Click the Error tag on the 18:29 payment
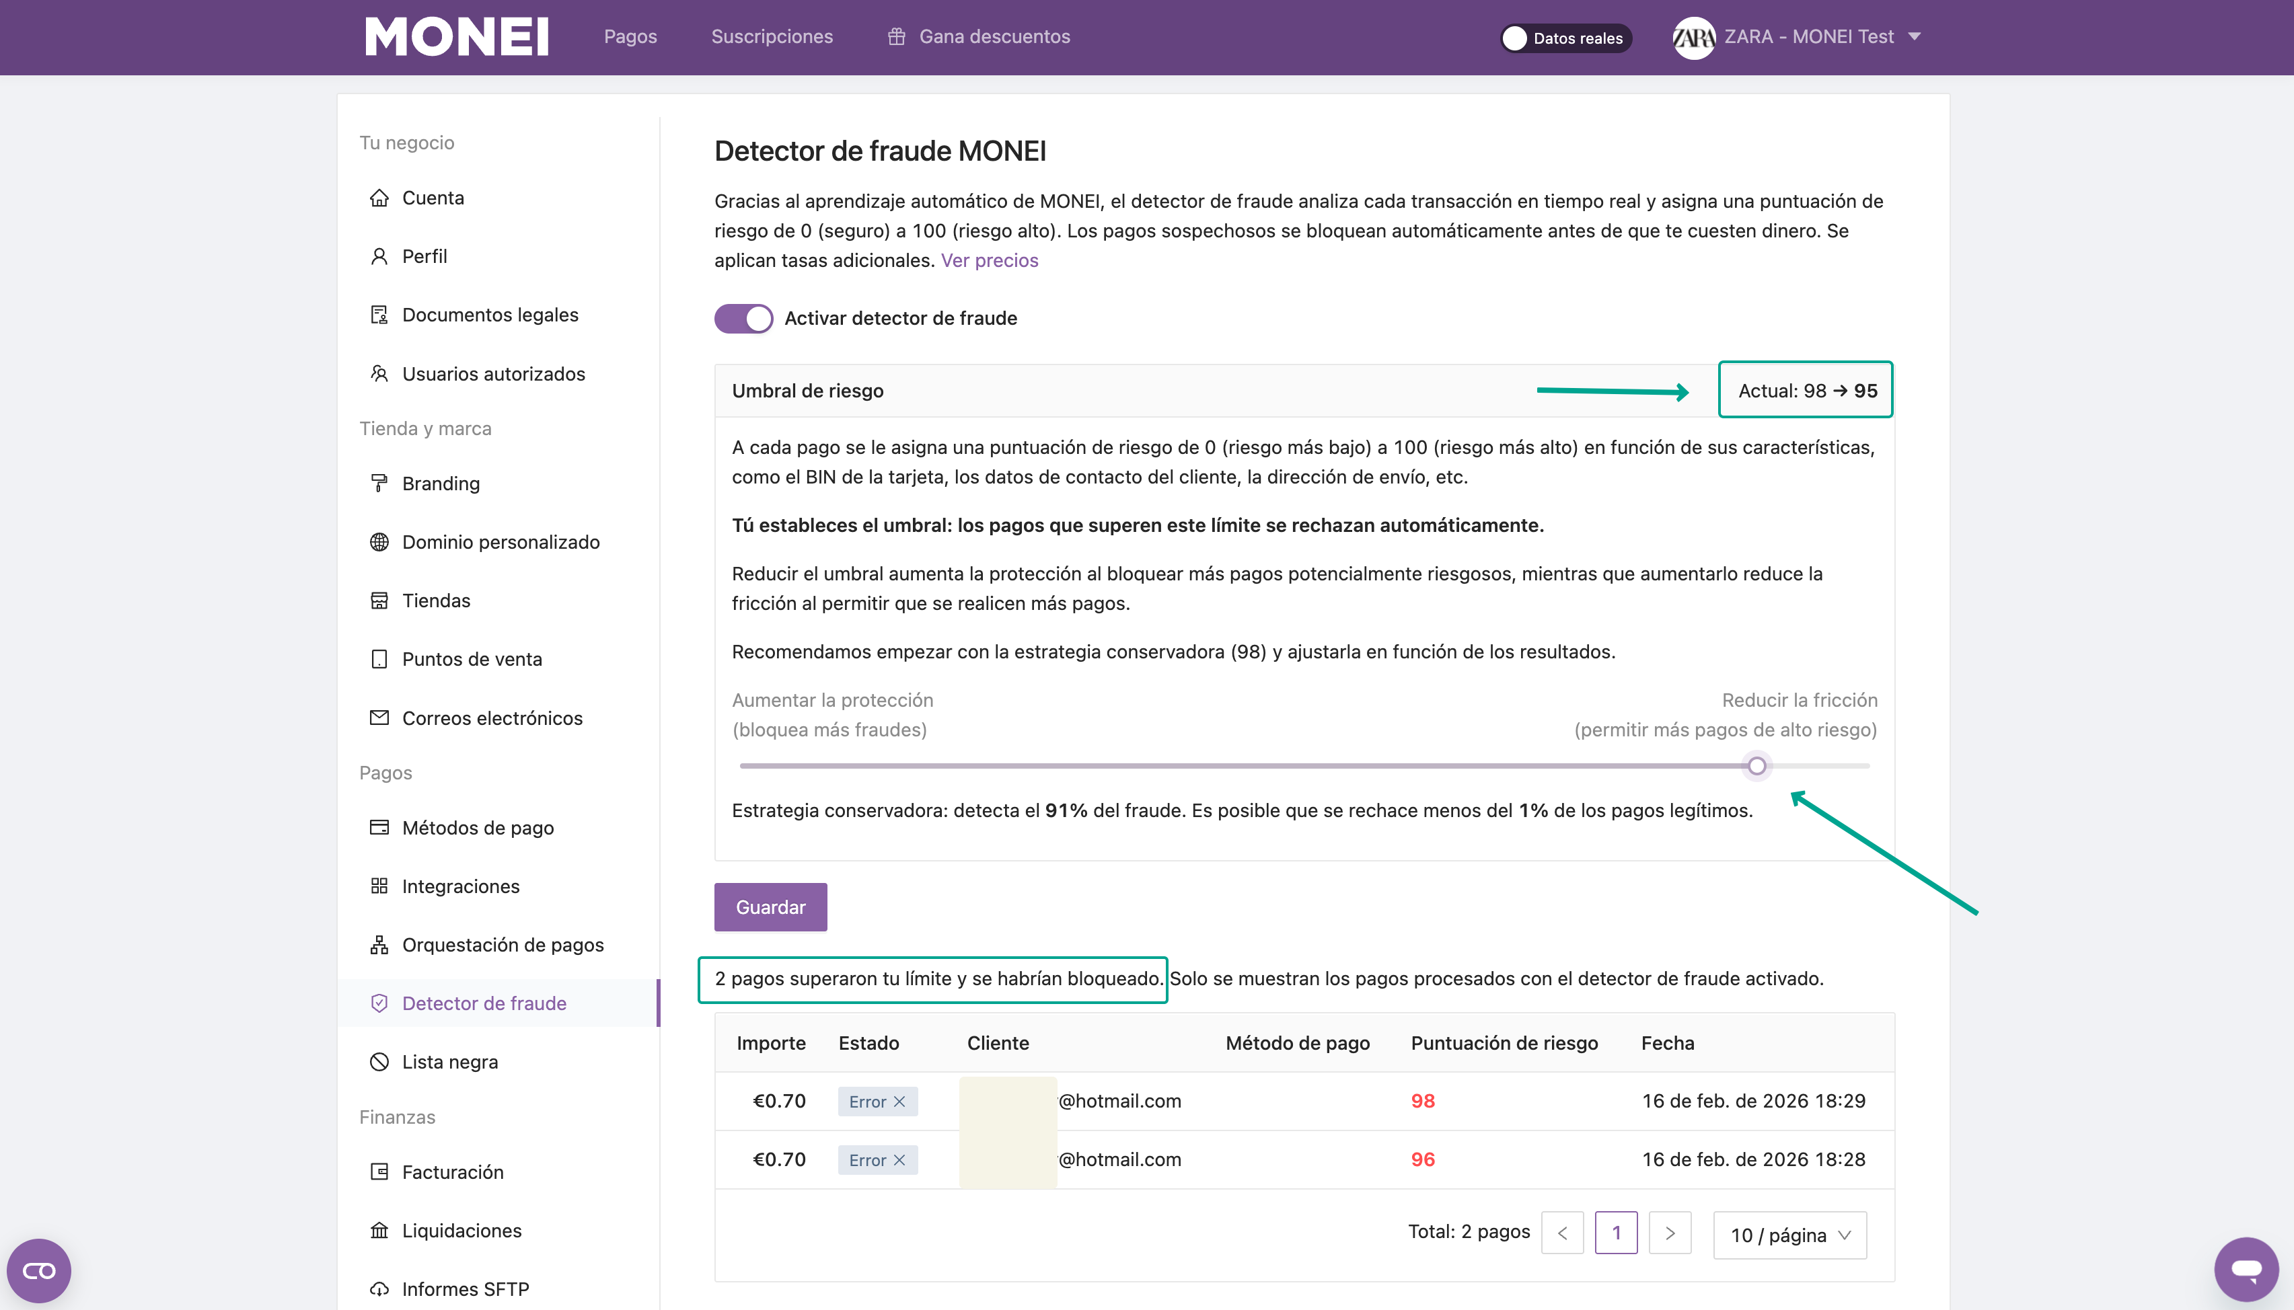 click(x=877, y=1102)
